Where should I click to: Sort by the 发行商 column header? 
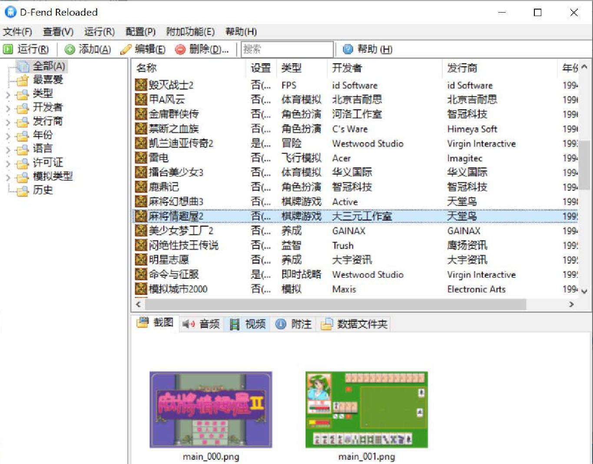click(x=500, y=68)
